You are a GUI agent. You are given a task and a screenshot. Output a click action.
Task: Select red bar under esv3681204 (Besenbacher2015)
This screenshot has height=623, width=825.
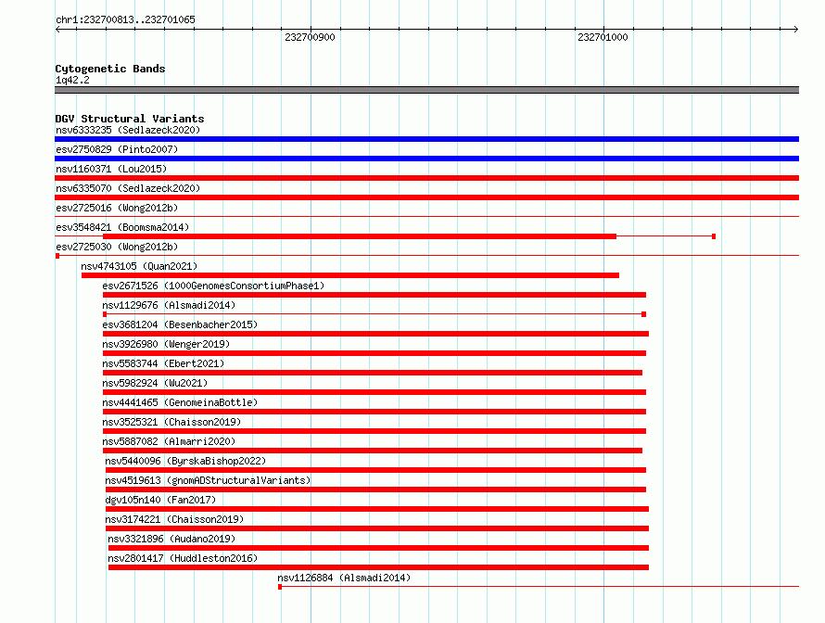375,334
